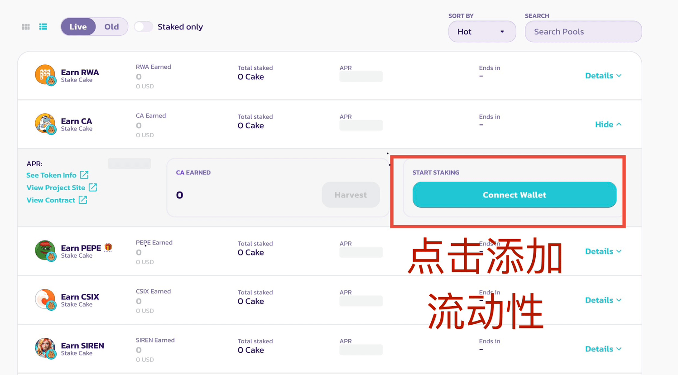The image size is (678, 375).
Task: Click the Earn SIREN pool token icon
Action: (45, 348)
